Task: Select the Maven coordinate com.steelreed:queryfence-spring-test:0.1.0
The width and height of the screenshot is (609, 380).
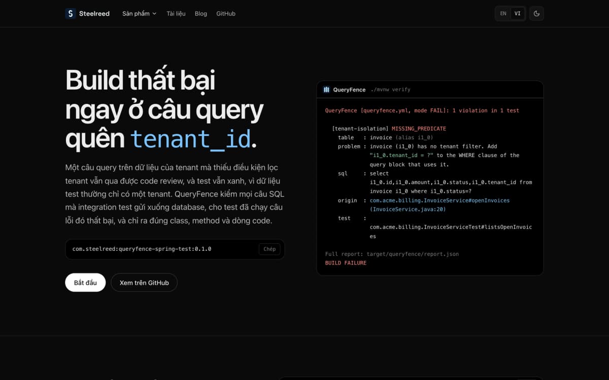Action: coord(142,249)
